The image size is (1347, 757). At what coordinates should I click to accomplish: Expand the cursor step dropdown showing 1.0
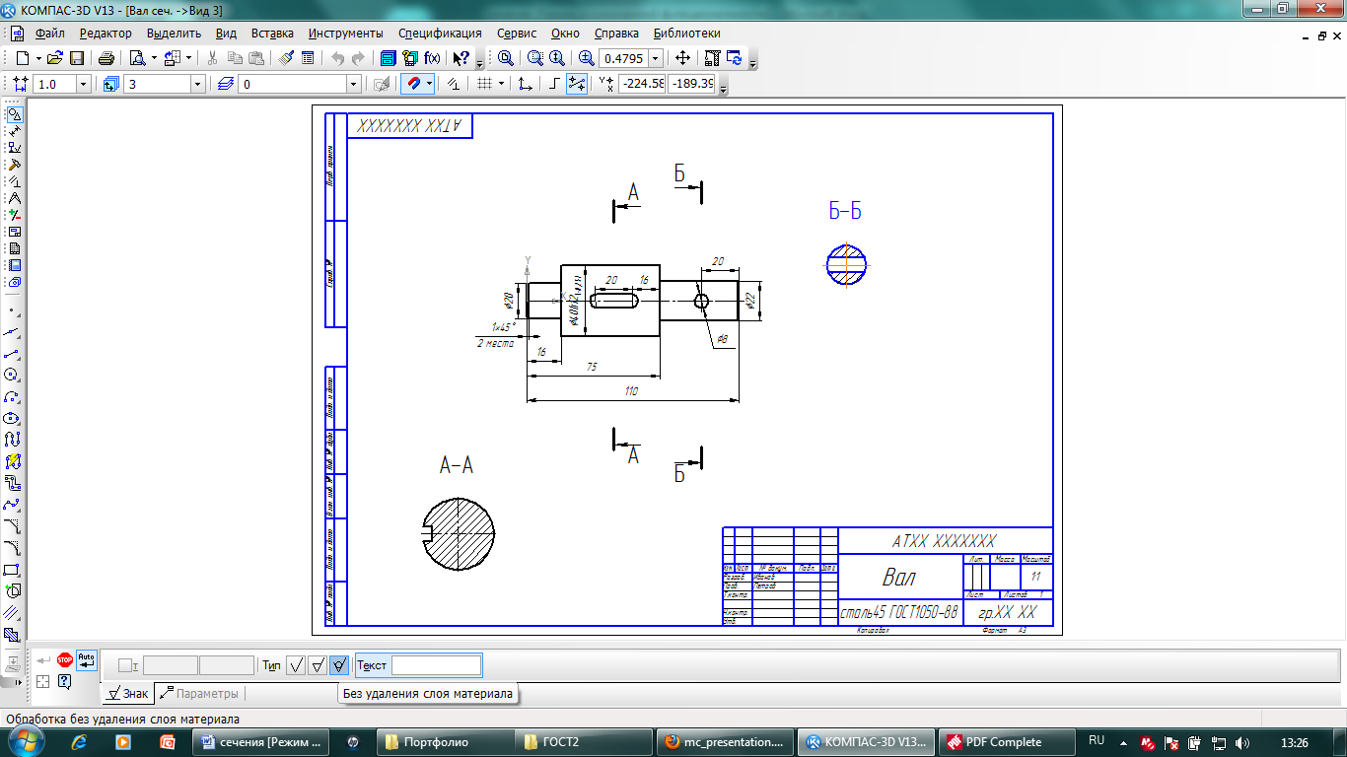pyautogui.click(x=83, y=84)
